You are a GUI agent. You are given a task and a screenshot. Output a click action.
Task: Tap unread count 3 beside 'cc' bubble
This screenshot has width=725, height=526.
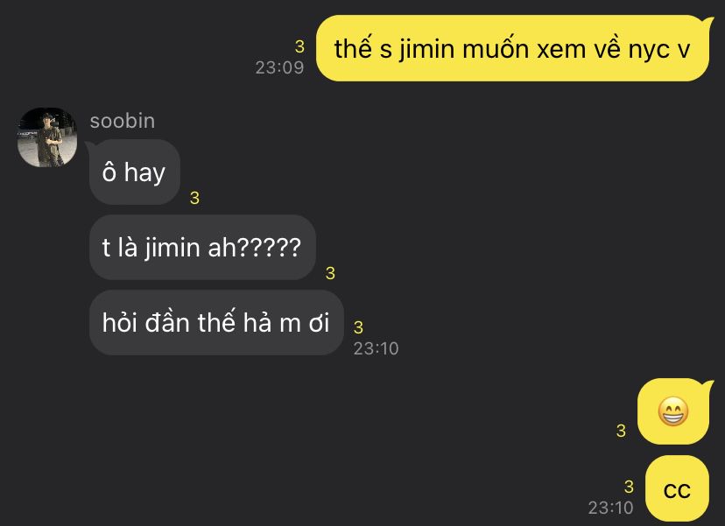pyautogui.click(x=629, y=487)
